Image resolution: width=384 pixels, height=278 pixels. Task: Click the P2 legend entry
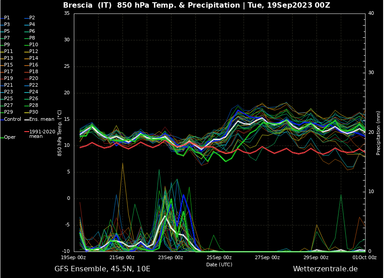[30, 18]
